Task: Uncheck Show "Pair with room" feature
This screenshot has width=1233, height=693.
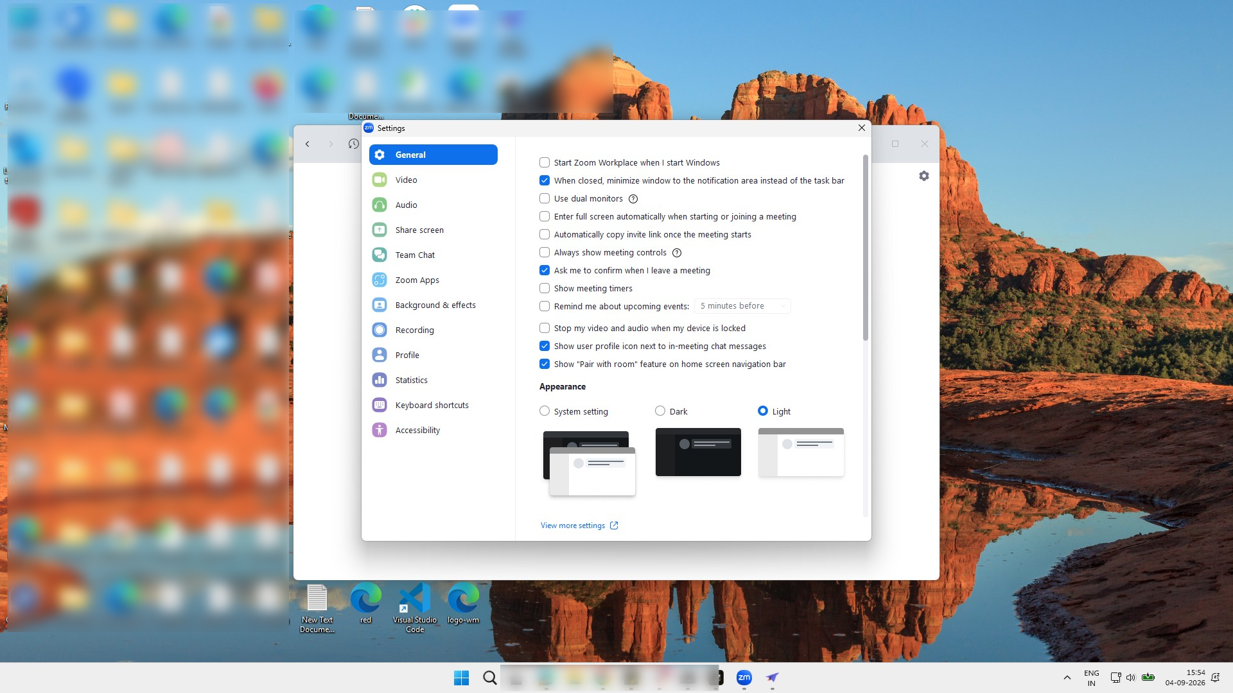Action: point(545,364)
